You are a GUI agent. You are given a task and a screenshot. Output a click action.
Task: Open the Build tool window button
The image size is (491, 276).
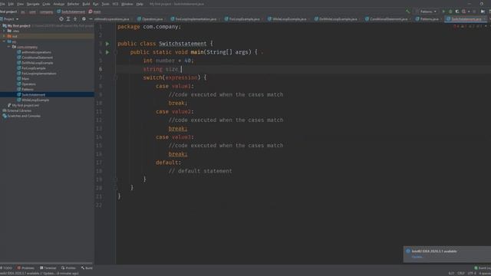coord(87,268)
